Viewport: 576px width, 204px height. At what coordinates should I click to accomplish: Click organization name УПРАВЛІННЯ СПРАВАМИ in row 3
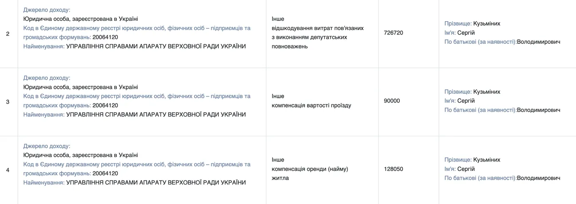point(156,115)
